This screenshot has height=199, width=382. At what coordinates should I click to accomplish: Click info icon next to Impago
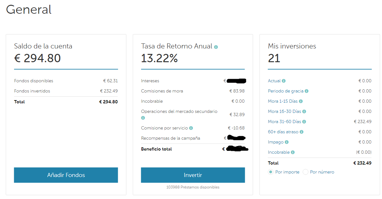point(287,142)
